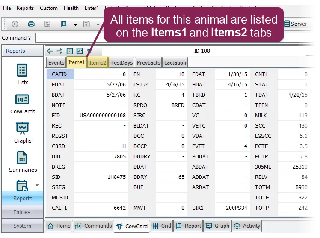Open Graphs icon in sidebar

(x=22, y=128)
